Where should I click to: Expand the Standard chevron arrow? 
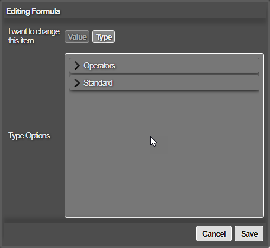coord(77,83)
